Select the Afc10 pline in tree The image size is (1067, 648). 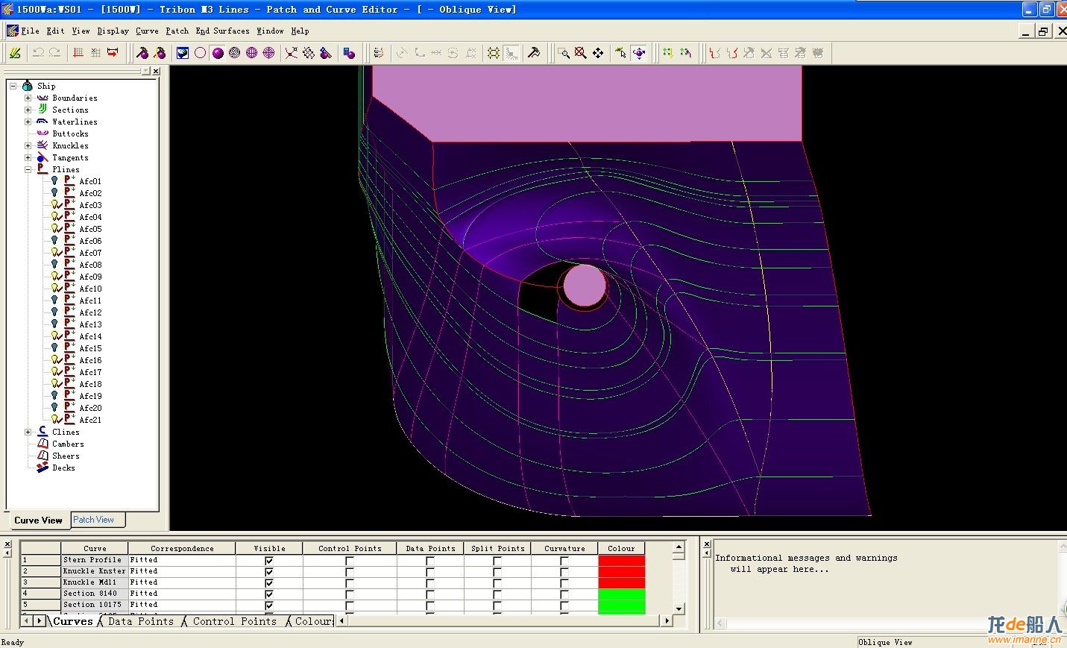point(90,289)
